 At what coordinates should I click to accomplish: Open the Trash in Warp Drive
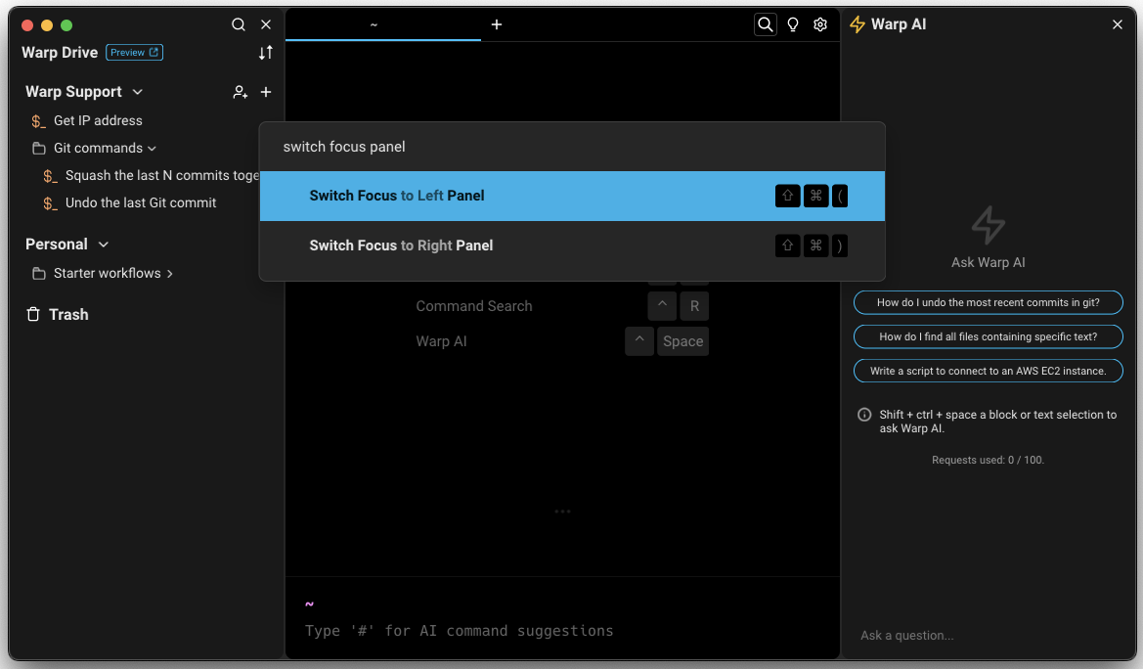[x=68, y=314]
